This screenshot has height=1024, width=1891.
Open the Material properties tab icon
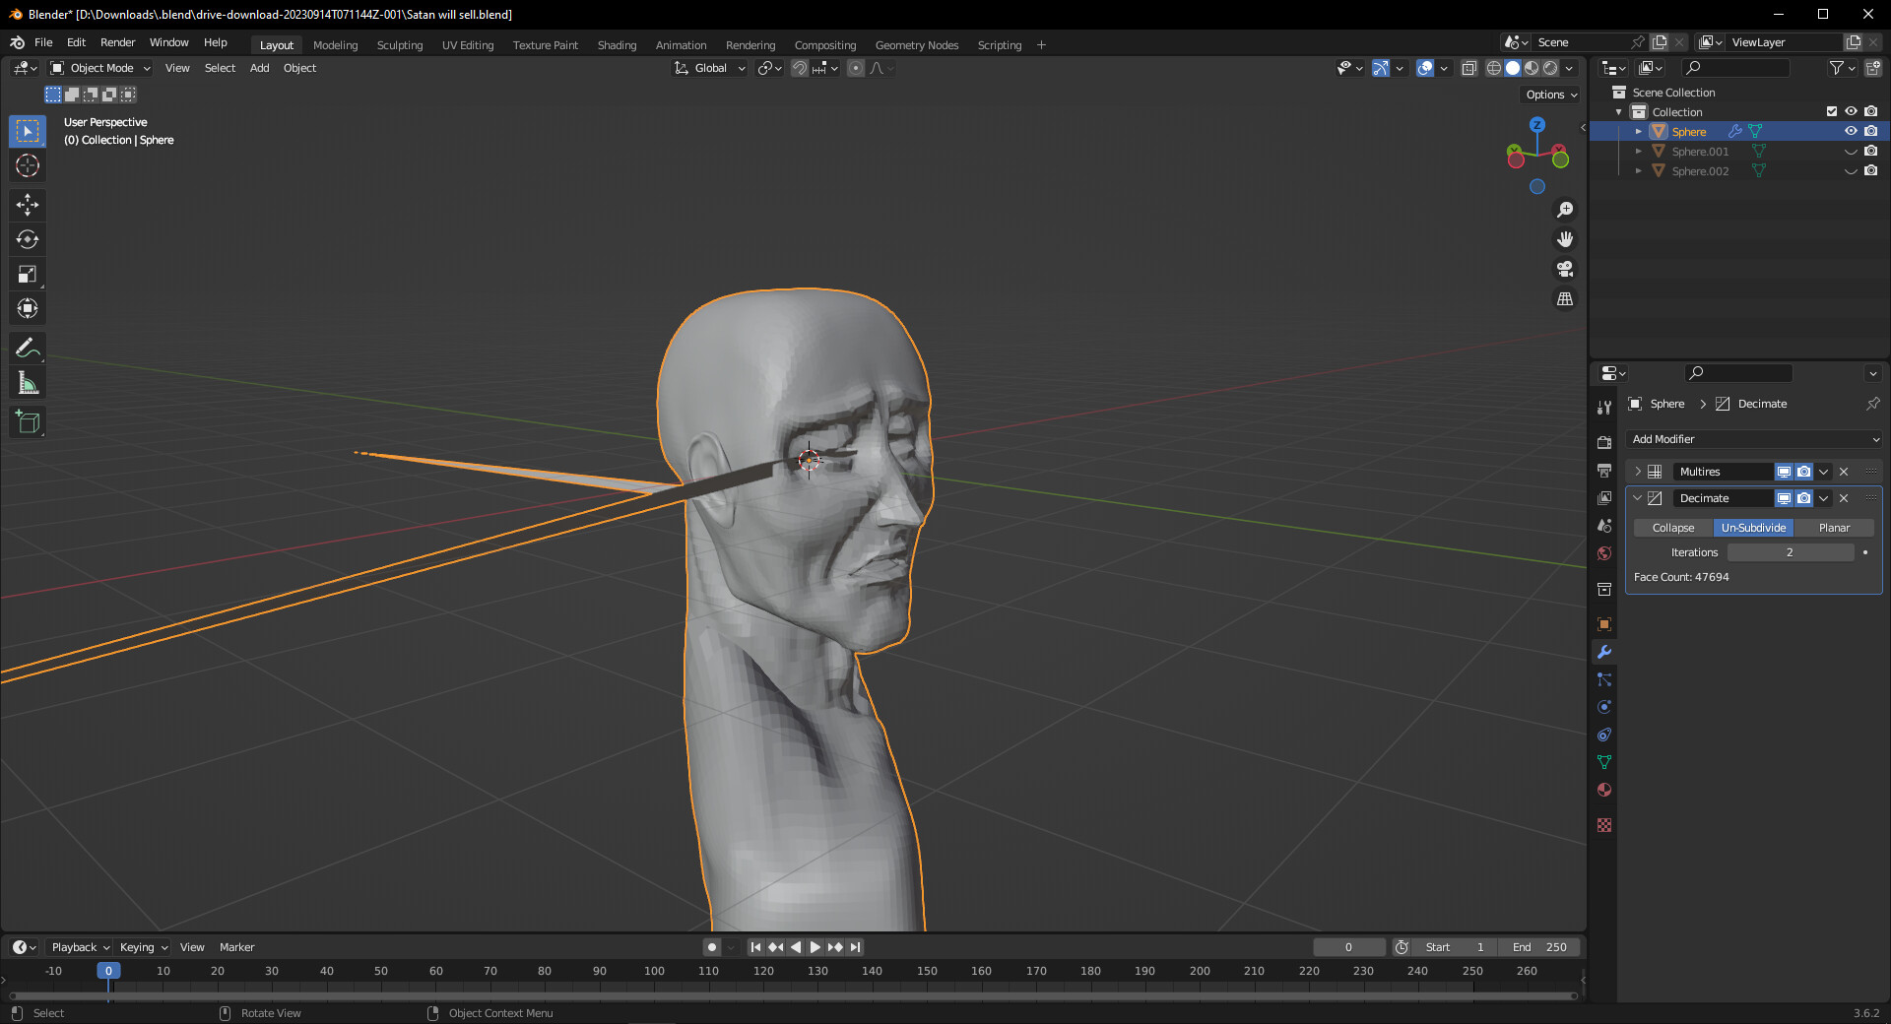[1604, 790]
